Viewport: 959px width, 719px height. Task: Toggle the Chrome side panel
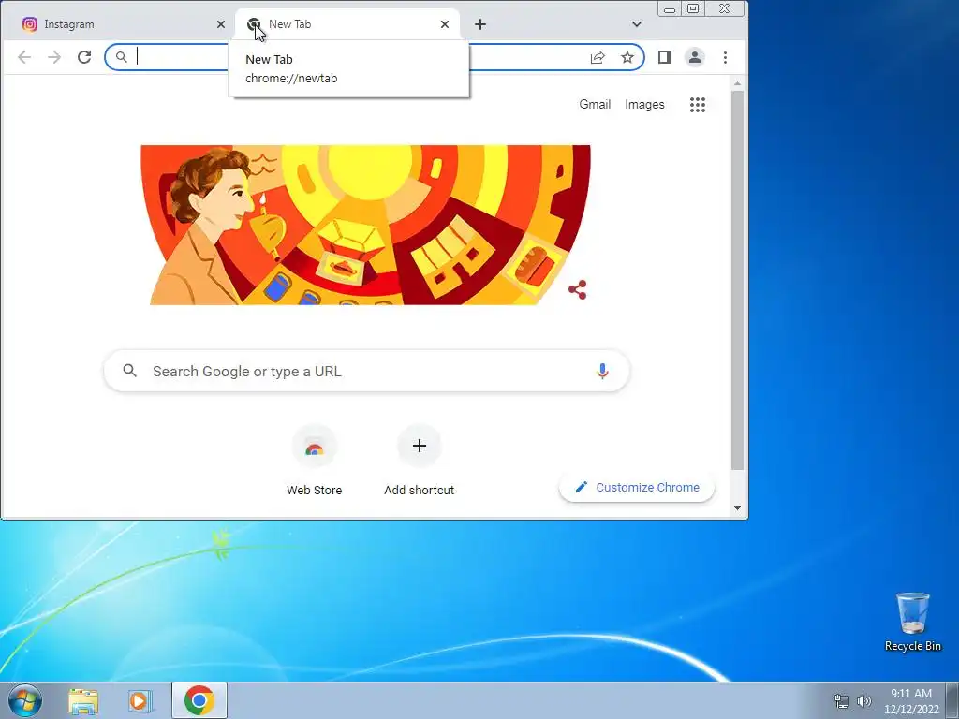pos(665,57)
